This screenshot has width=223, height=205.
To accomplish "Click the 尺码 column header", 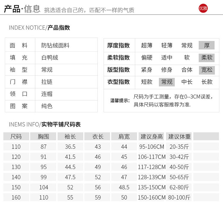I will coord(16,137).
